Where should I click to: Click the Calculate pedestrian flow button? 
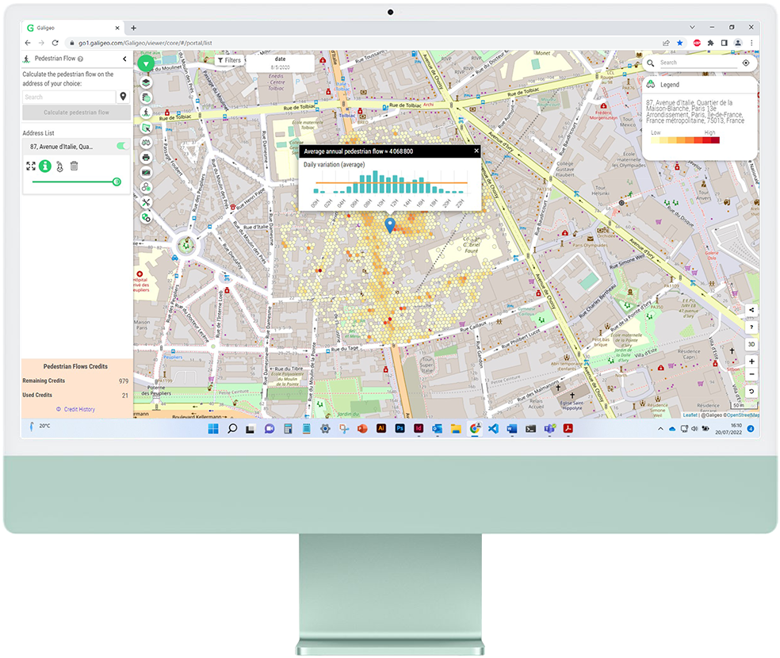[77, 113]
